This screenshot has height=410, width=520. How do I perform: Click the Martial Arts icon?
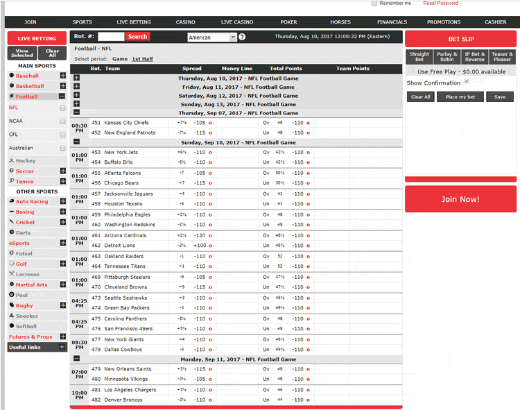pos(12,284)
